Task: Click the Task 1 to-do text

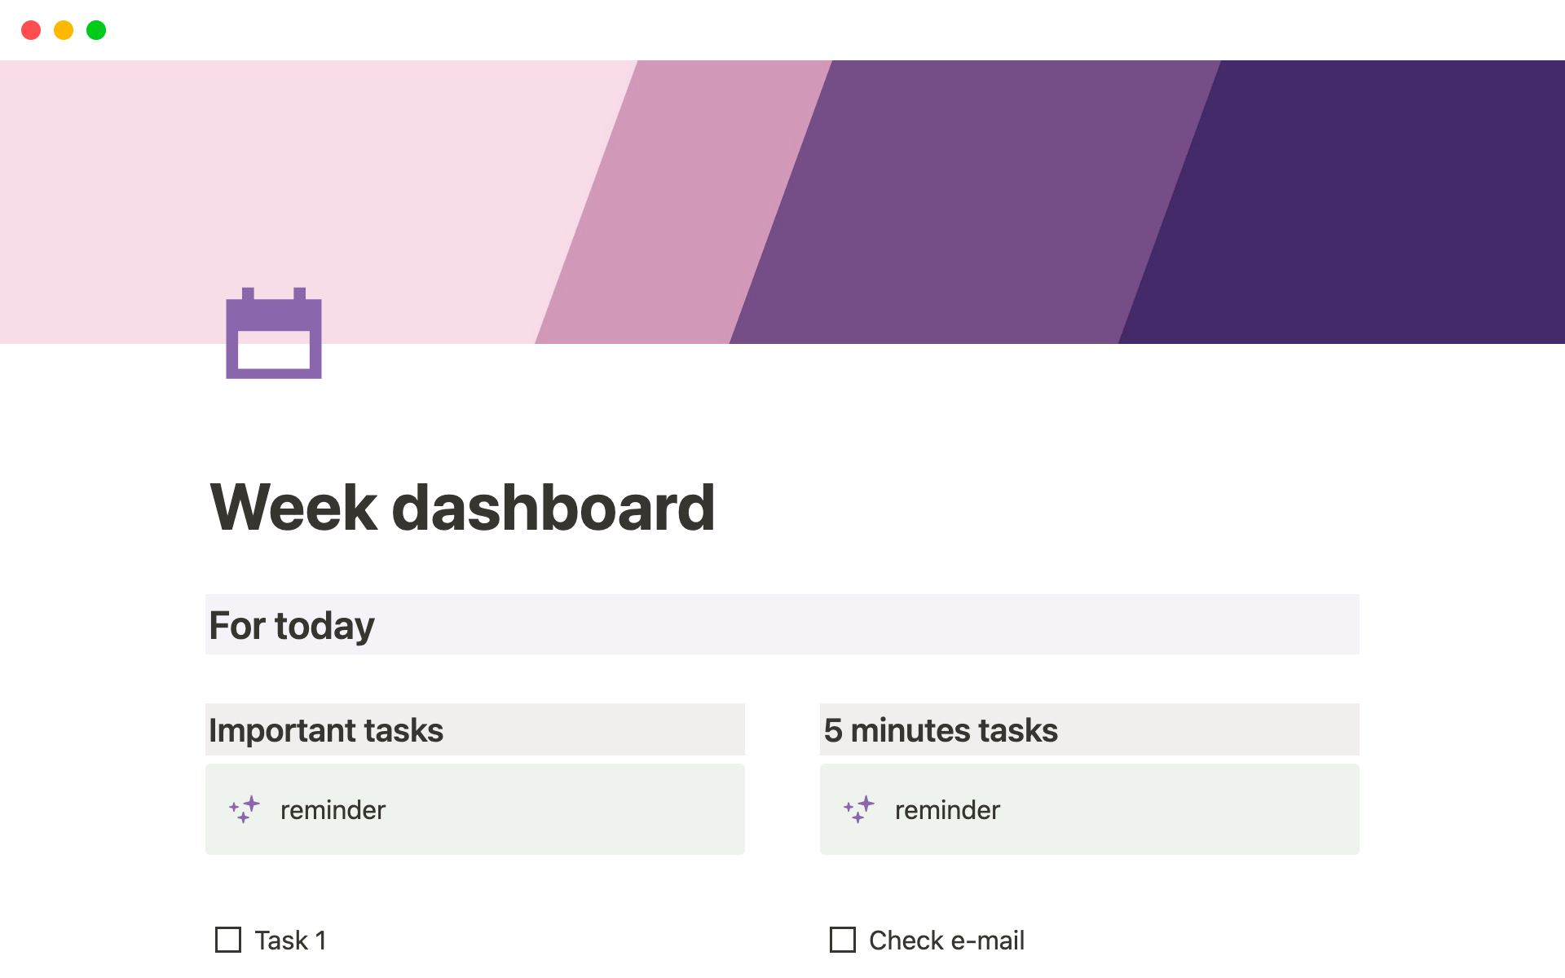Action: 290,941
